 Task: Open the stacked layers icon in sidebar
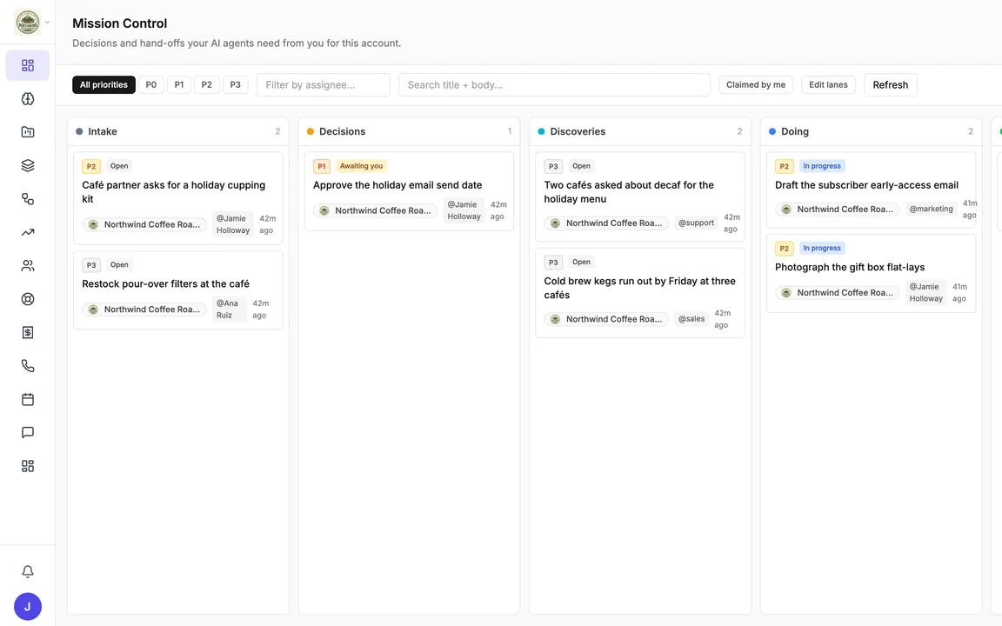click(x=28, y=165)
